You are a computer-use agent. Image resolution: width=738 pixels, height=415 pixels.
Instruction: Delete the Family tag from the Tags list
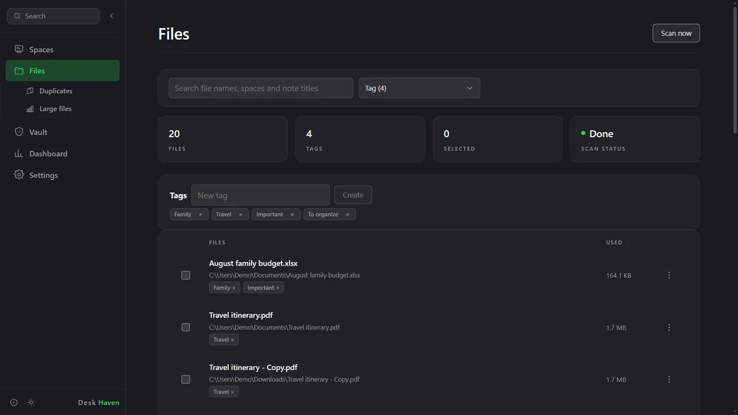200,215
